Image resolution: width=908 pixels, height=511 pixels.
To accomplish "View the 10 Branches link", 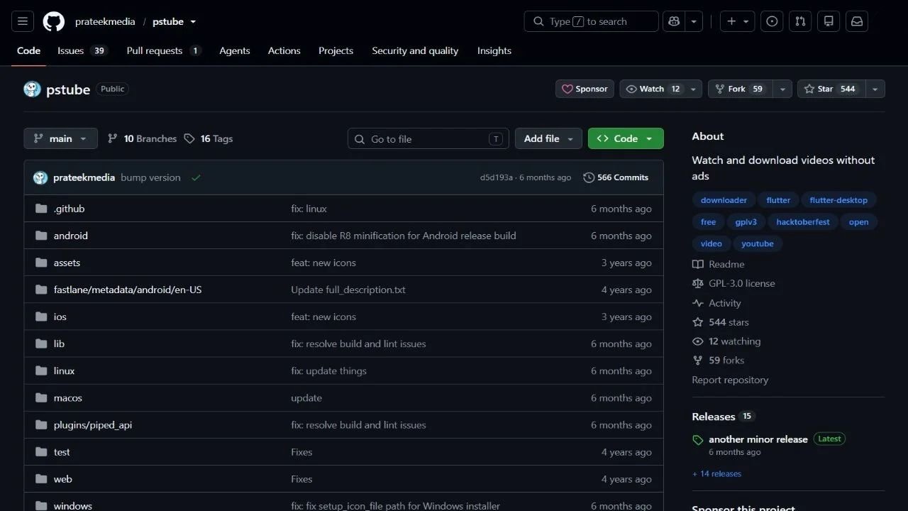I will coord(142,138).
